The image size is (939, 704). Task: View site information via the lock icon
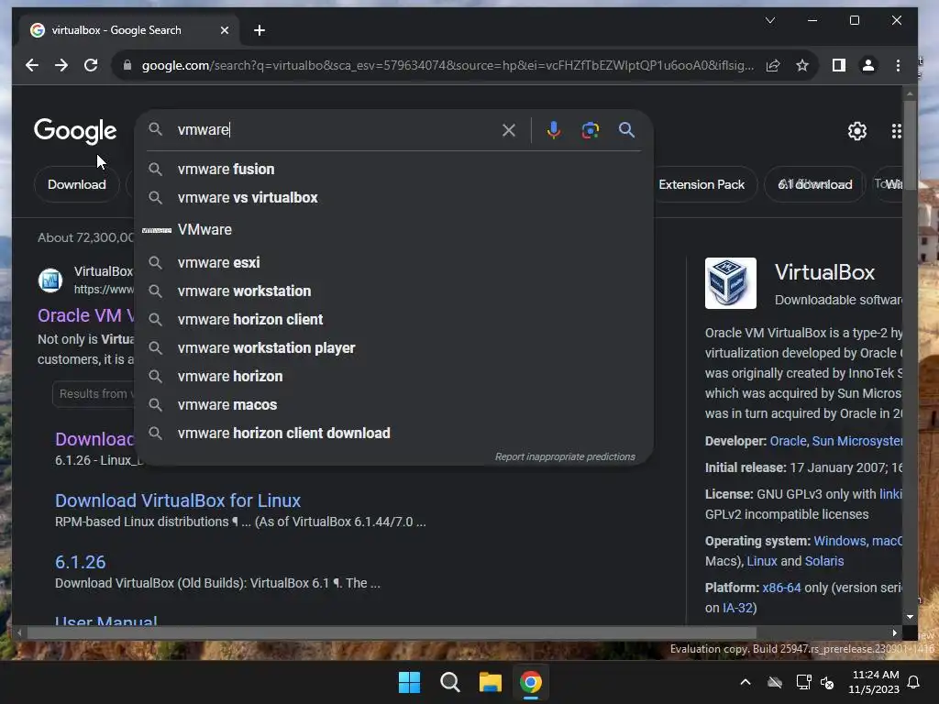tap(127, 65)
